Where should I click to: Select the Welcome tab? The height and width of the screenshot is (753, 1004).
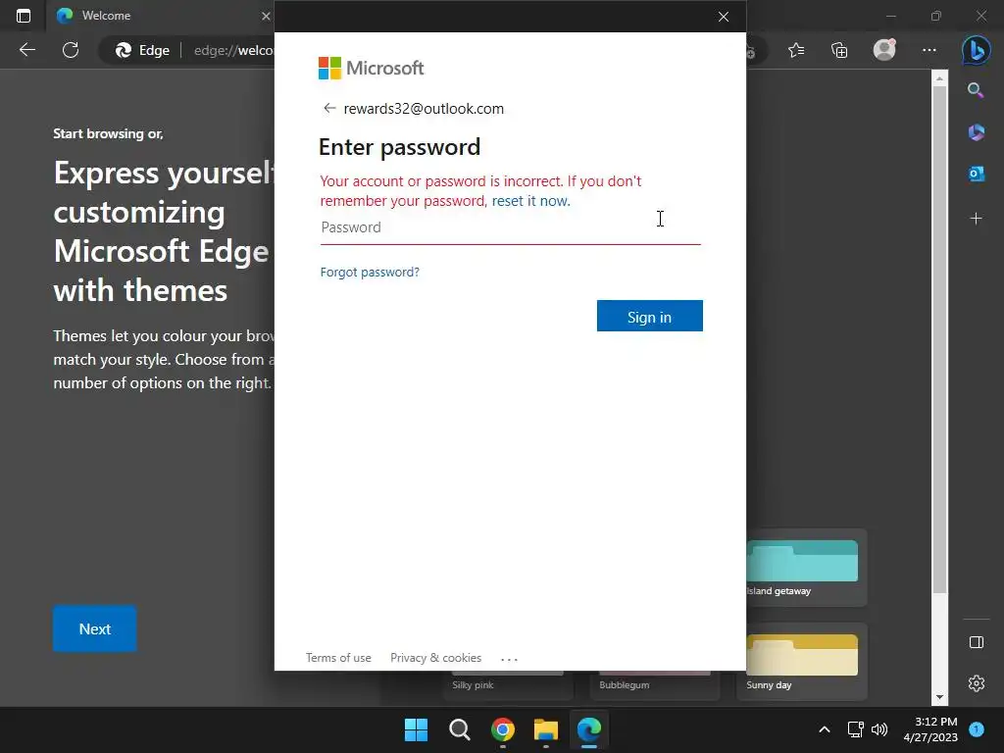(160, 16)
